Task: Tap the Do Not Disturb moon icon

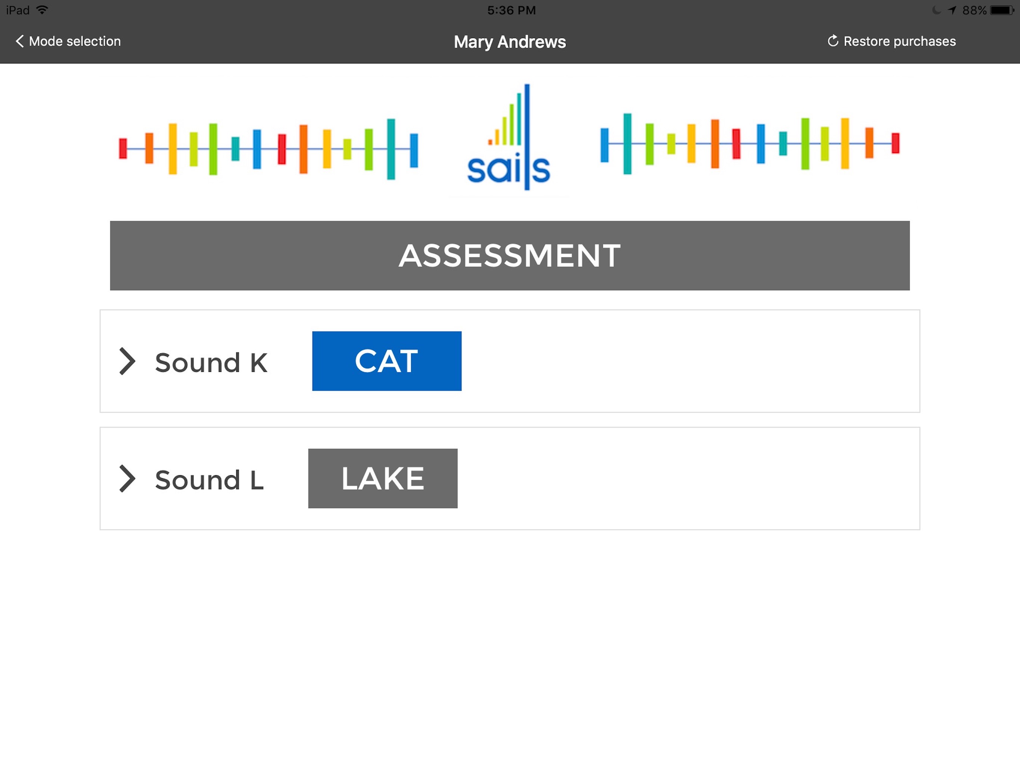Action: point(936,10)
